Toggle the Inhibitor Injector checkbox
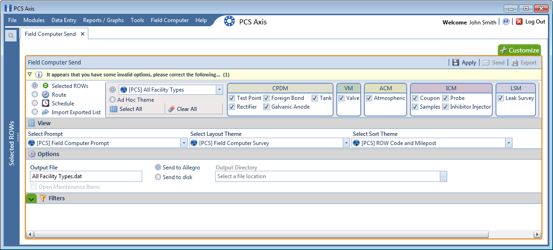This screenshot has height=250, width=553. coord(445,107)
